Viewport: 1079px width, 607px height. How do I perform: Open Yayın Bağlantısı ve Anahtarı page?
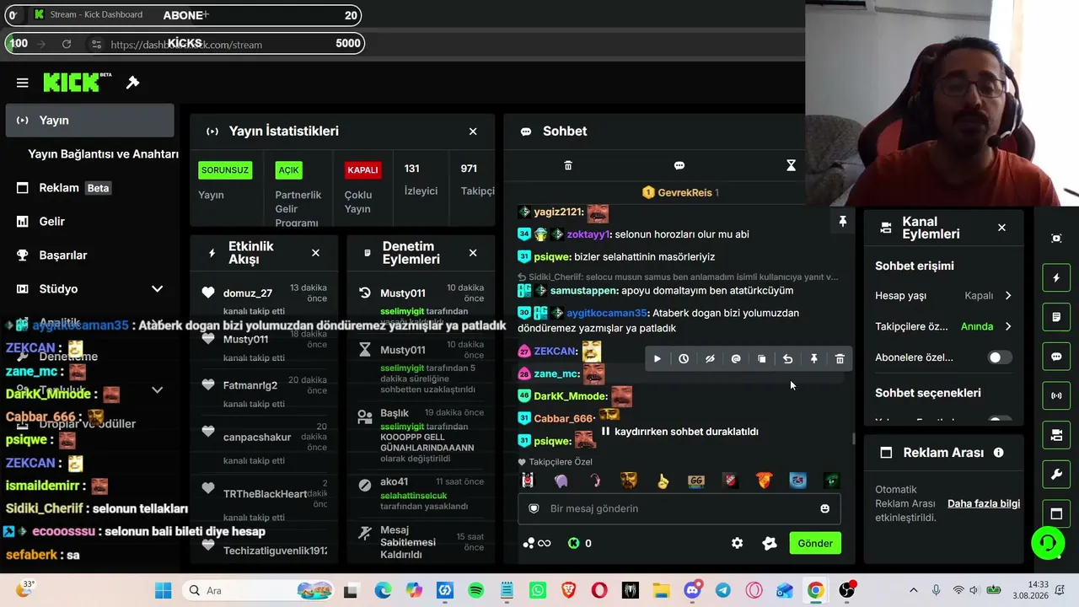[x=103, y=154]
